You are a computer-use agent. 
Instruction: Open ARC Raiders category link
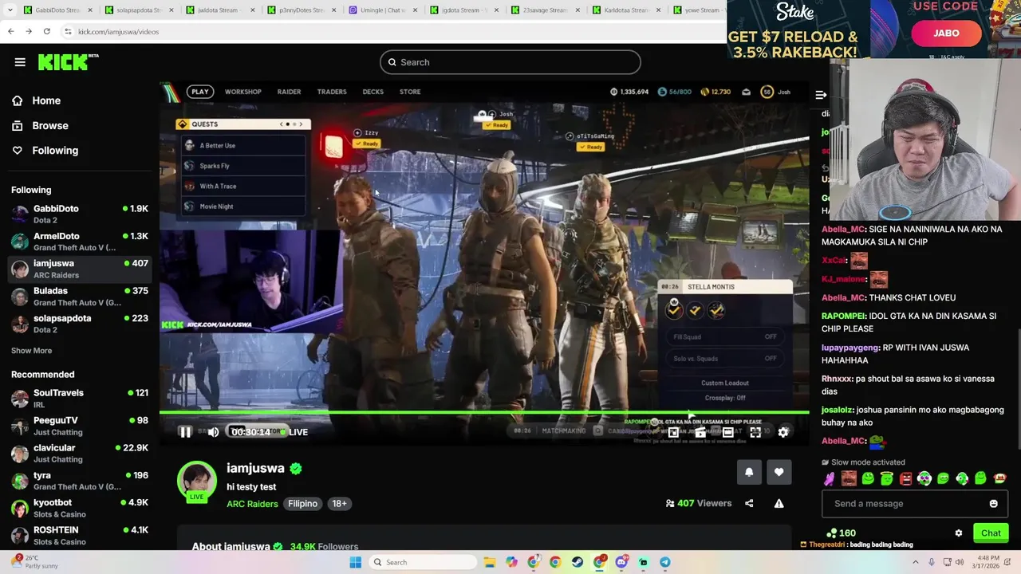click(x=252, y=504)
